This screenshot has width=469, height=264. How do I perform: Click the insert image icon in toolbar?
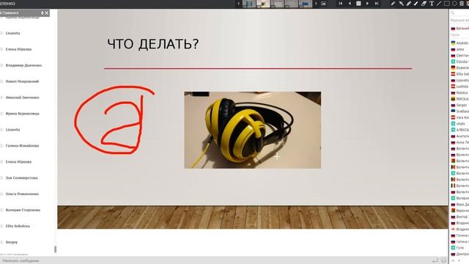(x=323, y=4)
